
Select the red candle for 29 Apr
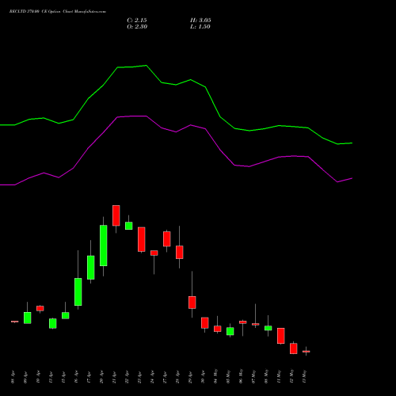[x=192, y=303]
